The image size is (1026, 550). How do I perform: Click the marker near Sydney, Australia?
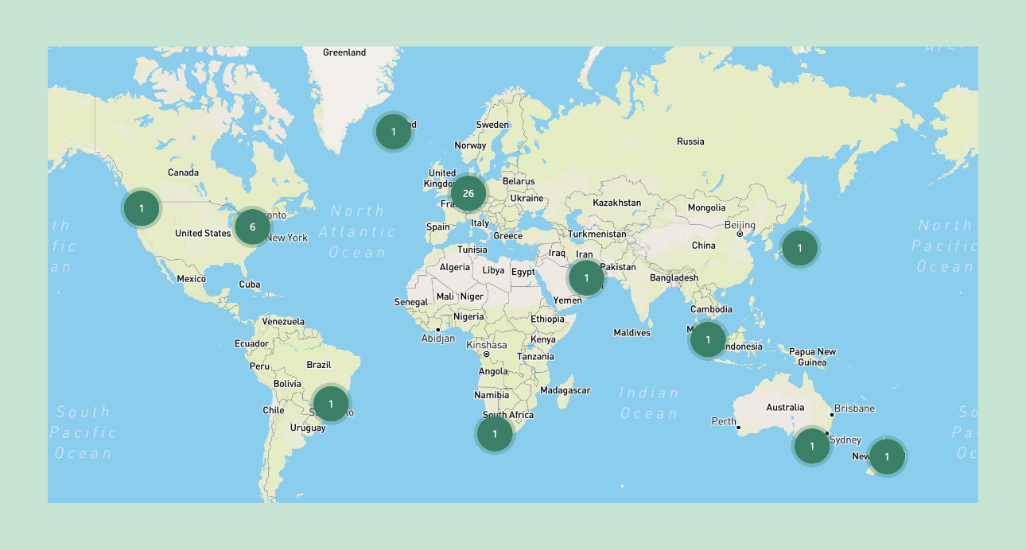coord(812,447)
